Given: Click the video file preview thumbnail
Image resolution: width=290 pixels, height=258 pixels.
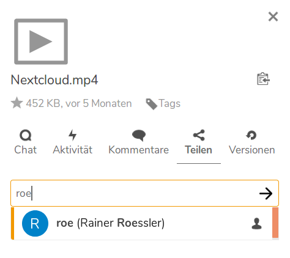Looking at the screenshot, I should tap(41, 42).
